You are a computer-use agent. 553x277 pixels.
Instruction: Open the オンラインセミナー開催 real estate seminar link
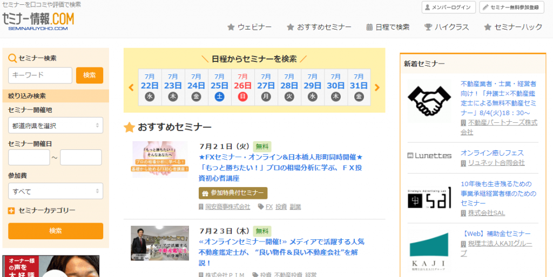pyautogui.click(x=281, y=252)
